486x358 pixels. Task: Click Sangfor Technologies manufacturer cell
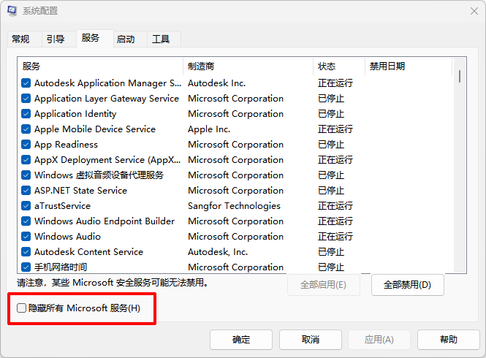pos(234,206)
